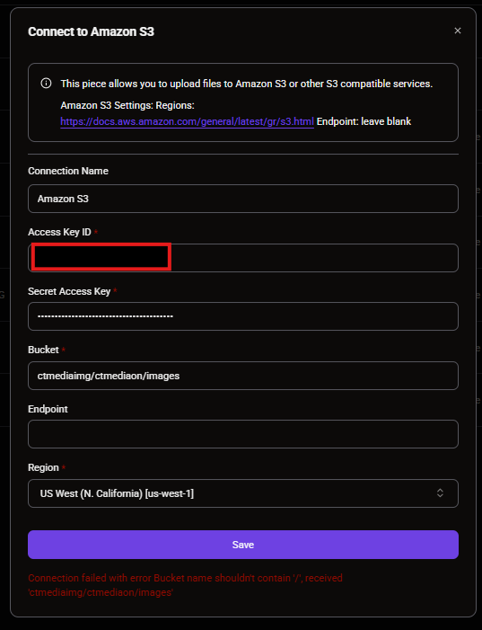482x630 pixels.
Task: Click the Region up-down chevron icon
Action: pyautogui.click(x=440, y=493)
